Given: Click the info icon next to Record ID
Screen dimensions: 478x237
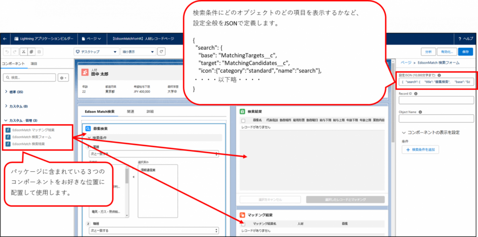Looking at the screenshot, I should click(416, 93).
